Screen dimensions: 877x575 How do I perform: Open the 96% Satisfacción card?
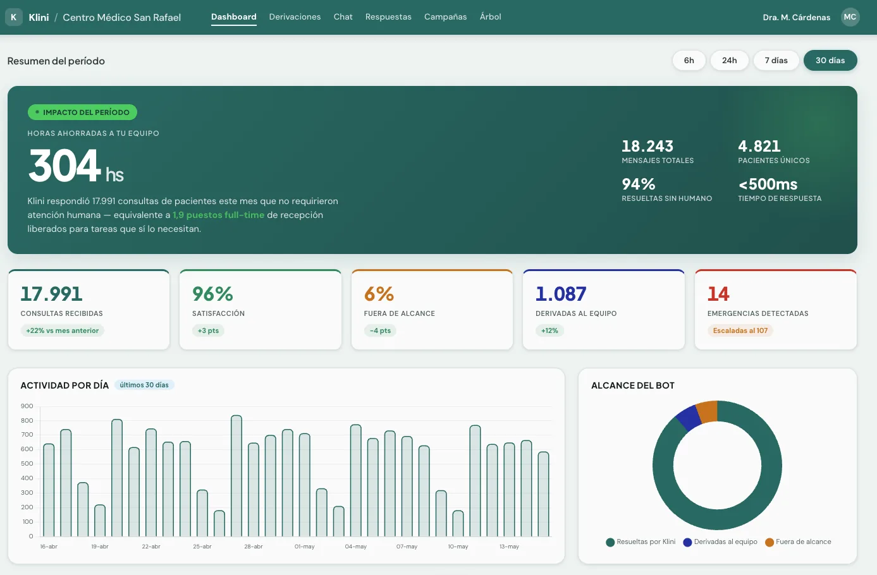pos(261,310)
